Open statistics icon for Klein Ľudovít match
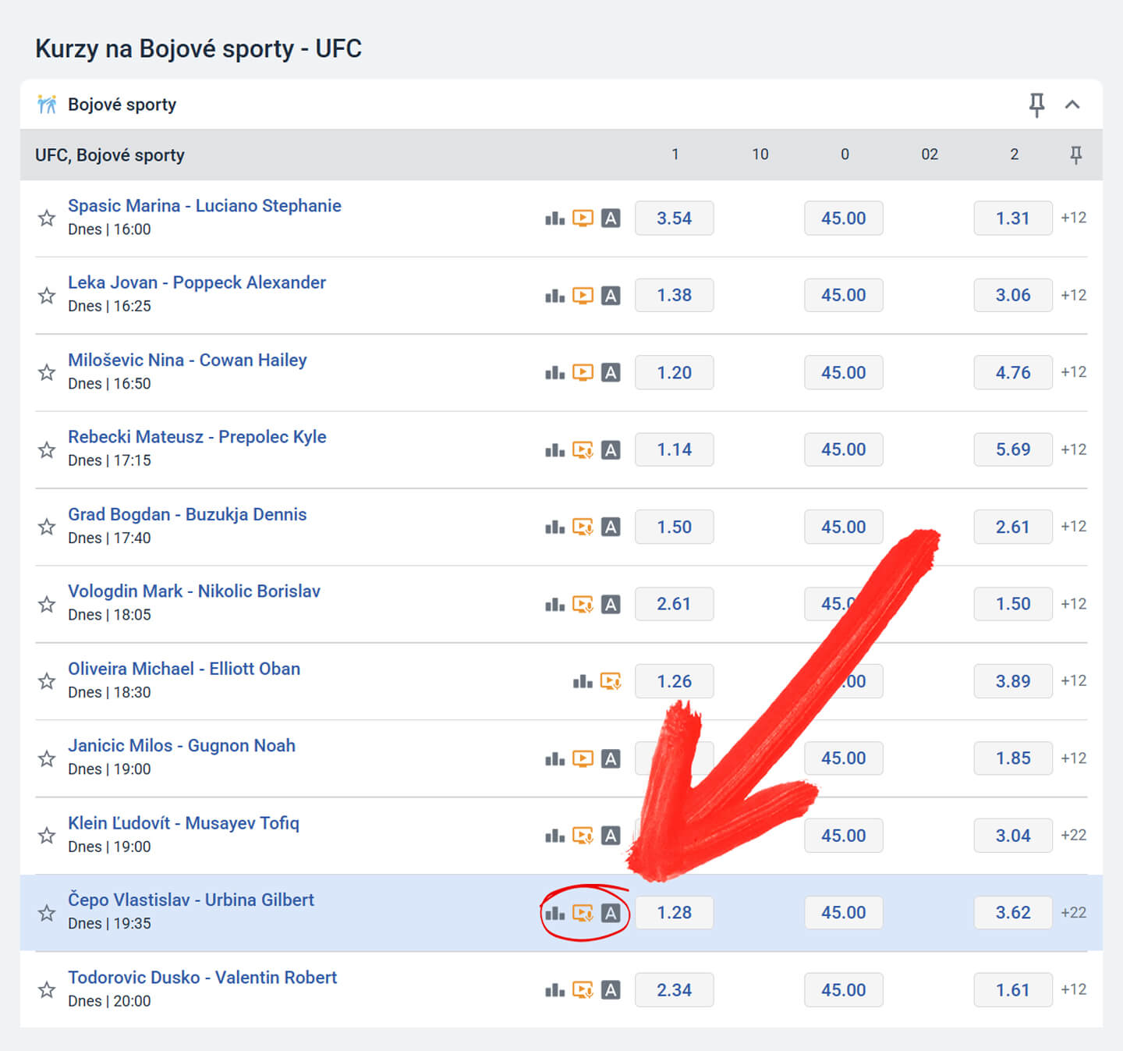This screenshot has width=1123, height=1051. (x=554, y=836)
